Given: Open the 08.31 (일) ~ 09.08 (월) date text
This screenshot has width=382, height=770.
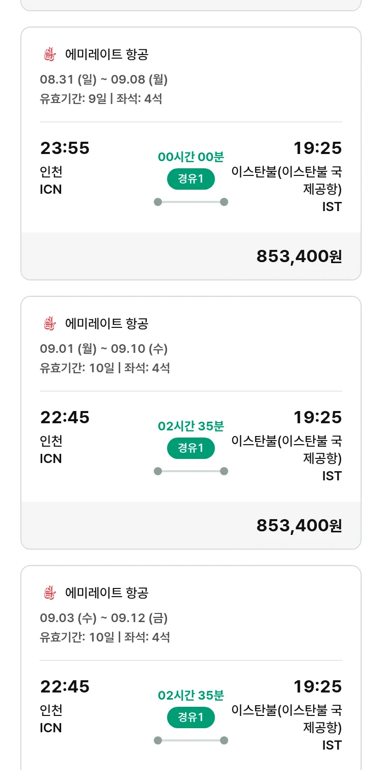Looking at the screenshot, I should point(104,80).
